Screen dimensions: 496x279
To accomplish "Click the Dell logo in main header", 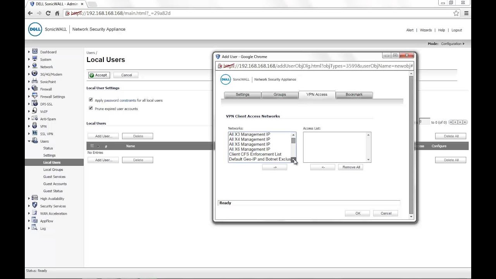I will (35, 29).
